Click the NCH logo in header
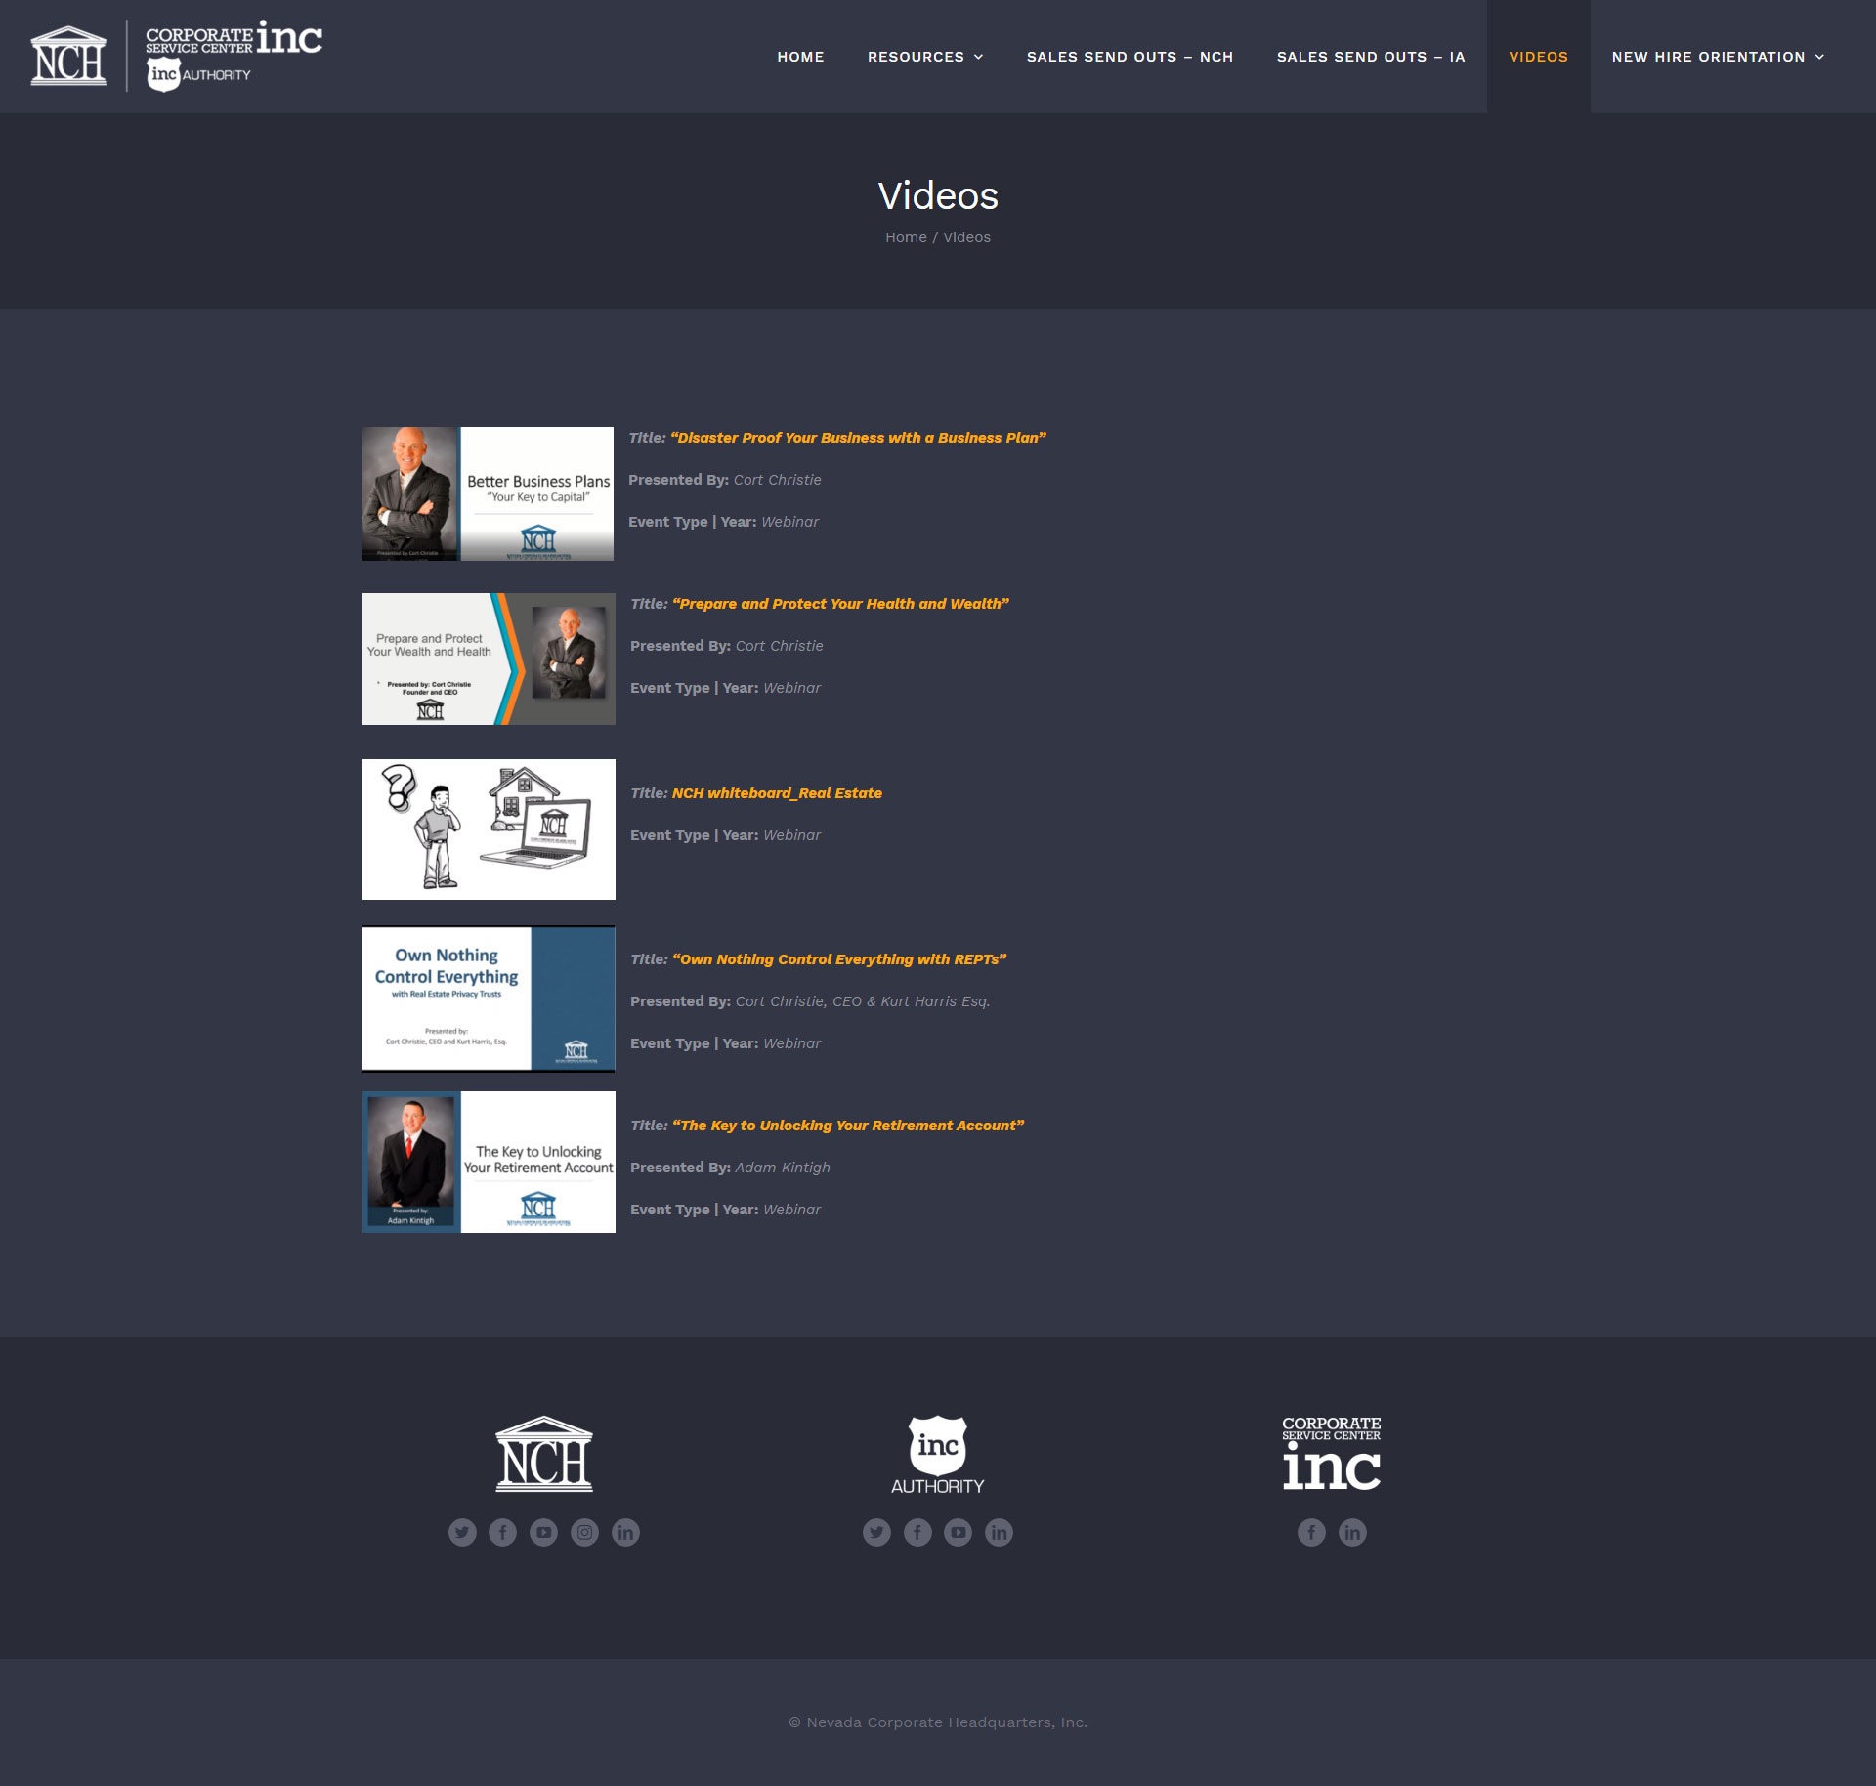 point(68,57)
